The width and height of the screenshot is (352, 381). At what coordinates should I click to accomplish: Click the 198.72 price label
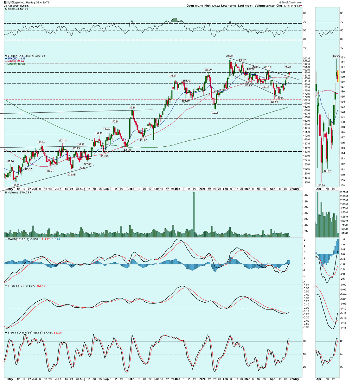[242, 60]
